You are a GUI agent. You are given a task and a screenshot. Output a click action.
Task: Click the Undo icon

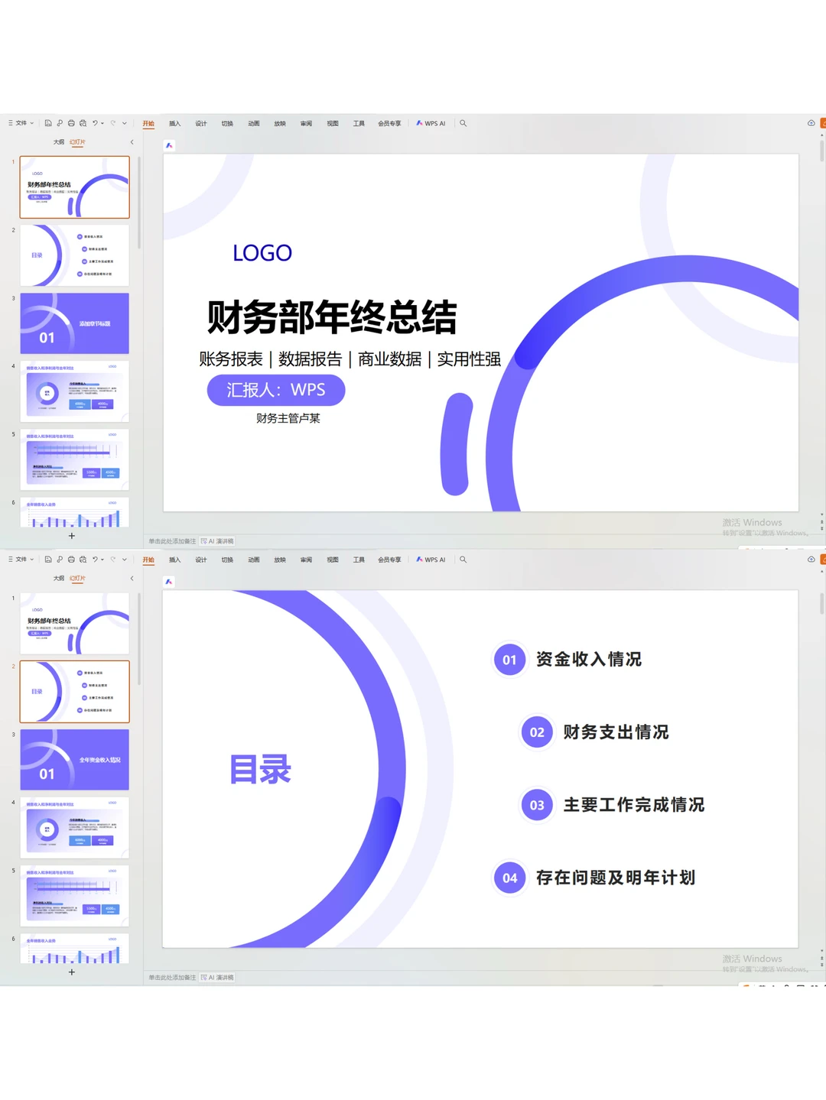pos(96,123)
